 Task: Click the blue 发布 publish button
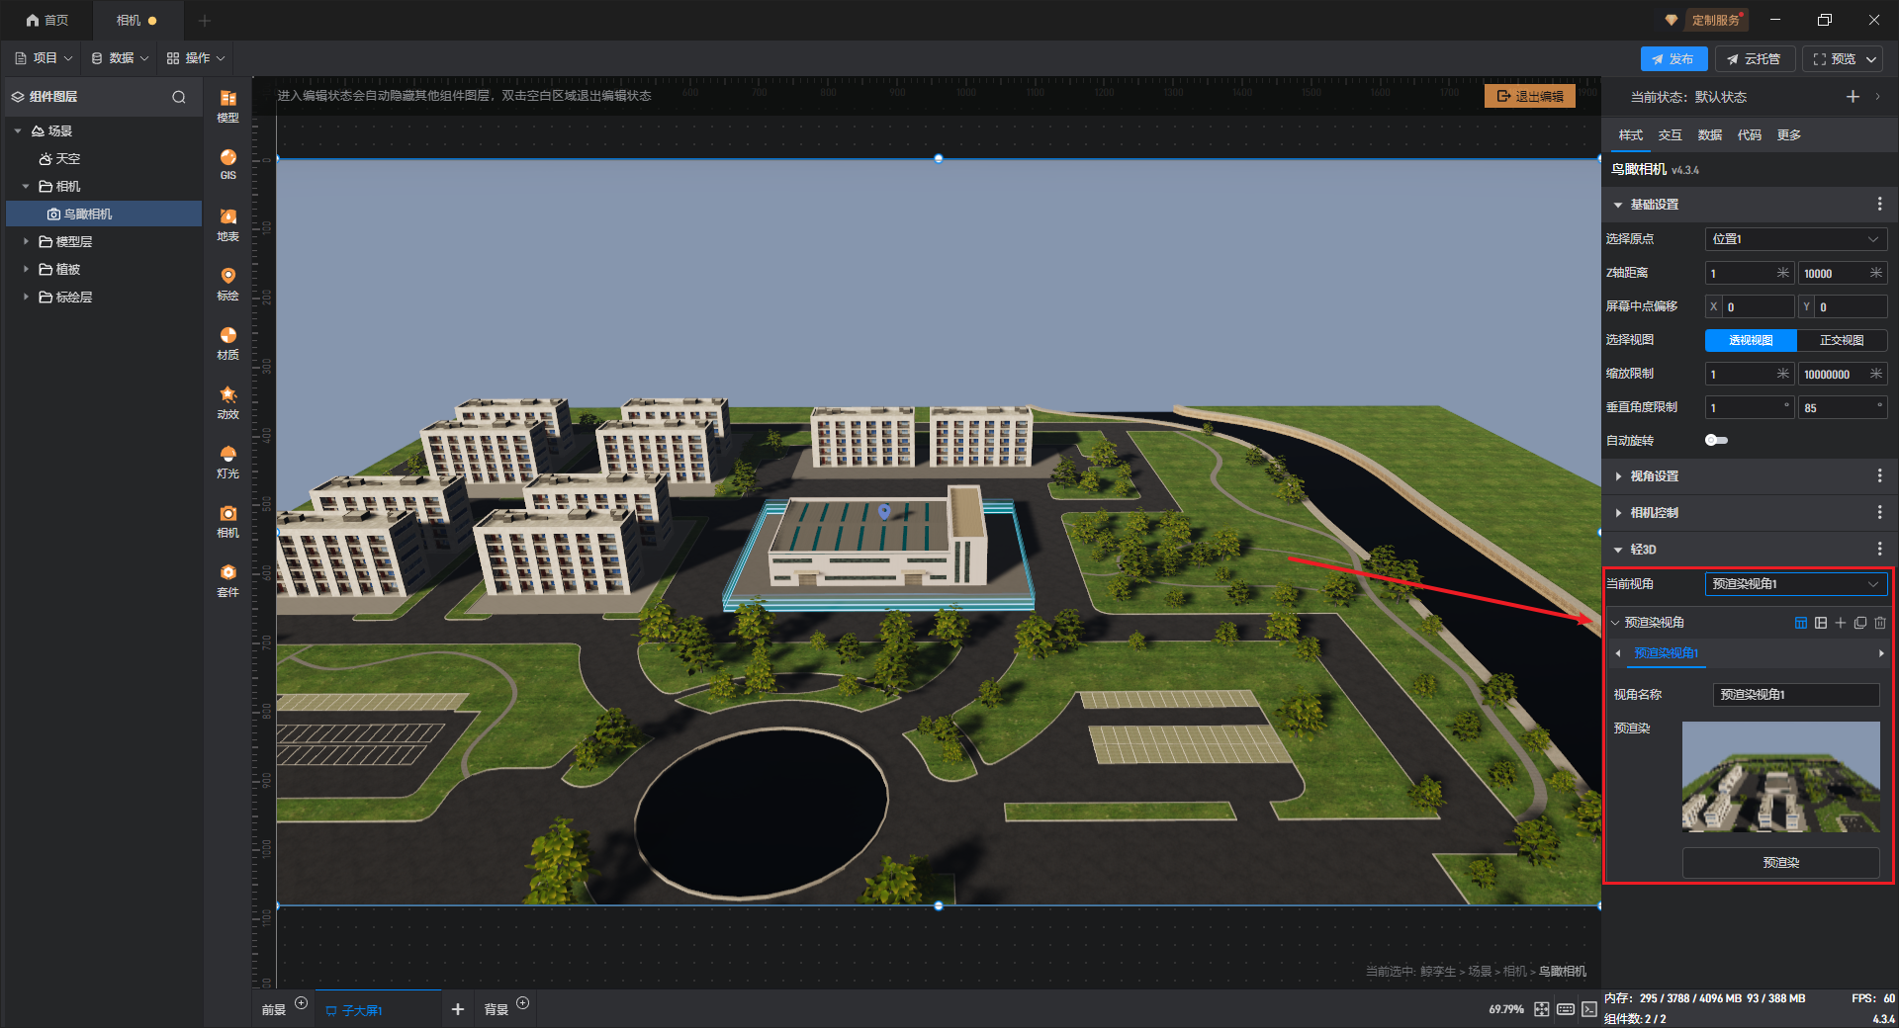click(x=1673, y=59)
